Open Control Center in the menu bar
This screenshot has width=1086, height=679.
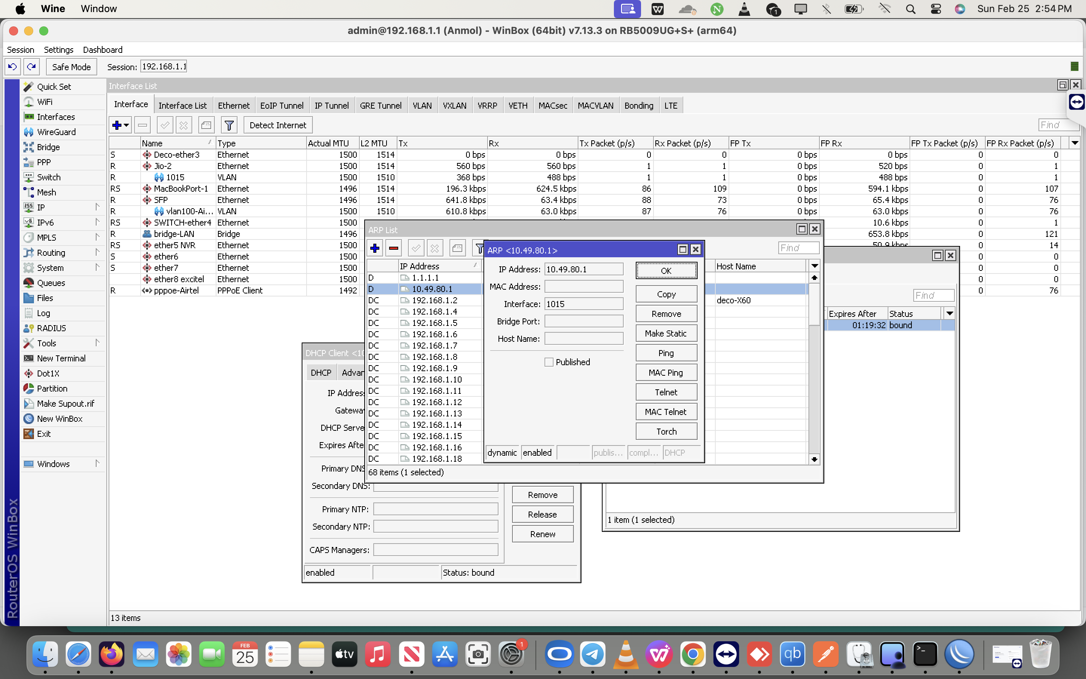[x=936, y=9]
